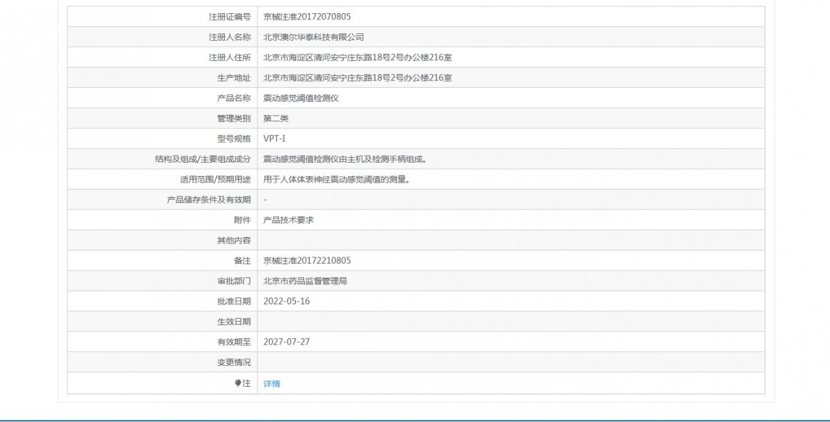Select the model value VPT-I
830x422 pixels.
[x=275, y=138]
